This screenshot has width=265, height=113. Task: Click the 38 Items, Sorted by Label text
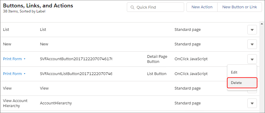pos(24,12)
